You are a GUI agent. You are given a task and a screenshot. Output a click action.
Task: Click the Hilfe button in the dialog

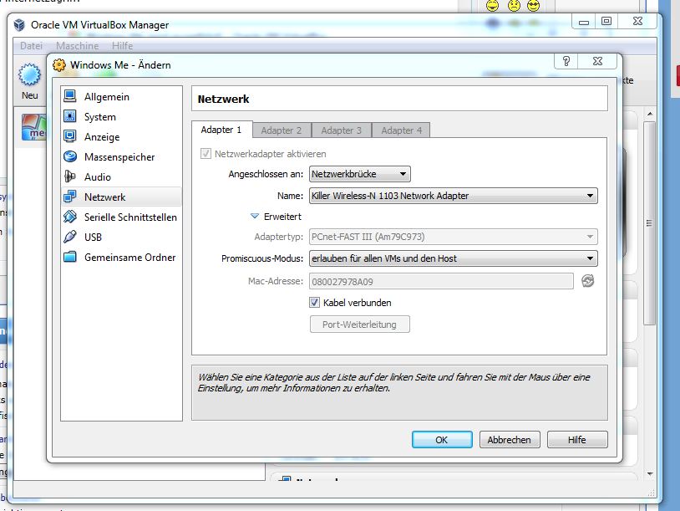577,439
